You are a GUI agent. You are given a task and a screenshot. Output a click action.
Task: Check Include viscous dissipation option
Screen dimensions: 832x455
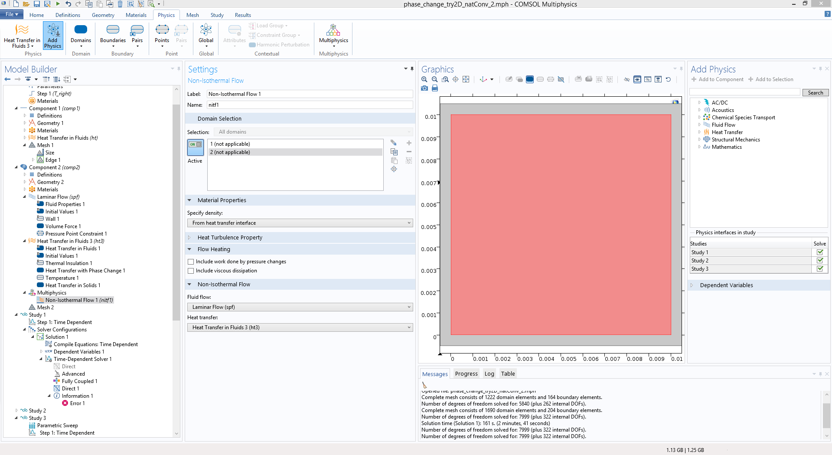tap(191, 271)
